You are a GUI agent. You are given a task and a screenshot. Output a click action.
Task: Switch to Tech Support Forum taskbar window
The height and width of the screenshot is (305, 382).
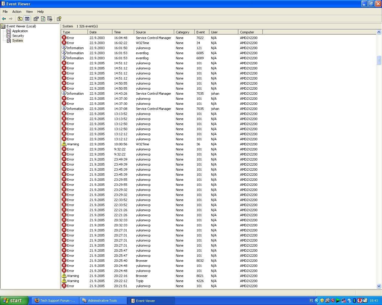56,301
